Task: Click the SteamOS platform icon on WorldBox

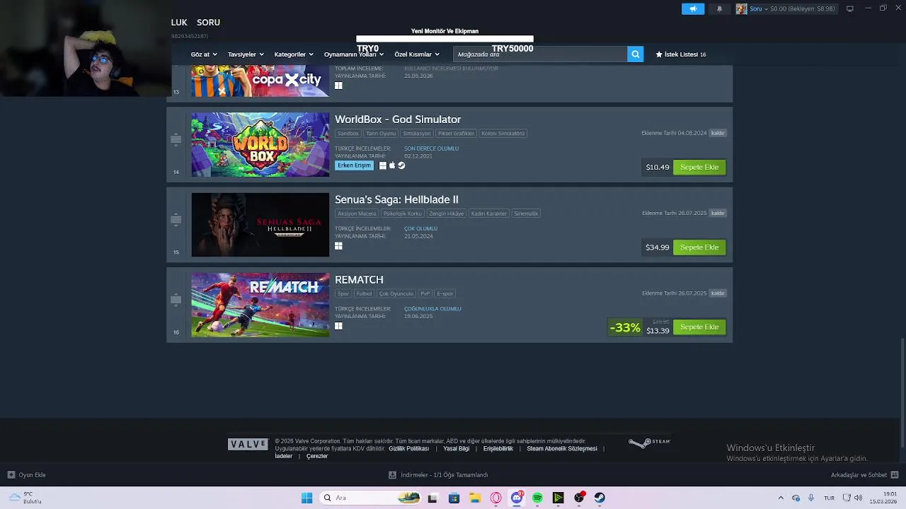Action: click(x=401, y=165)
